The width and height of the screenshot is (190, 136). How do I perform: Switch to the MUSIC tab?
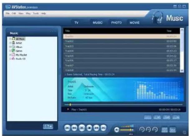click(x=98, y=23)
